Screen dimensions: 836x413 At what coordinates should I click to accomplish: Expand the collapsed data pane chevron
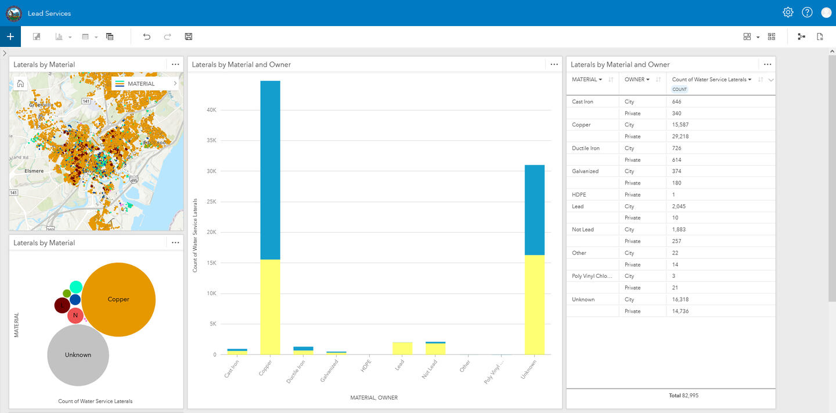click(5, 53)
